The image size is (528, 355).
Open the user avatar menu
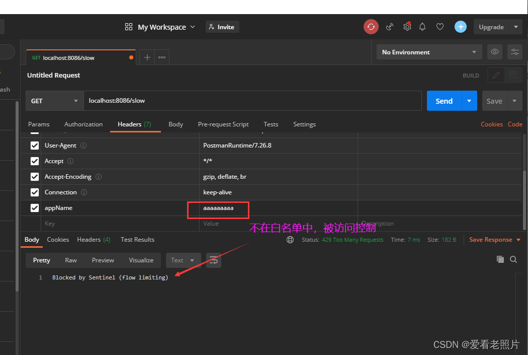point(460,27)
